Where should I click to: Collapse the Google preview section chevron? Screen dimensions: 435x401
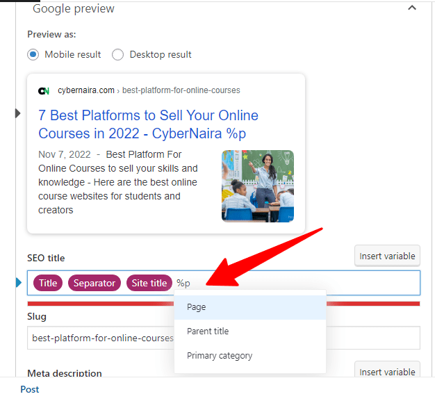[412, 8]
